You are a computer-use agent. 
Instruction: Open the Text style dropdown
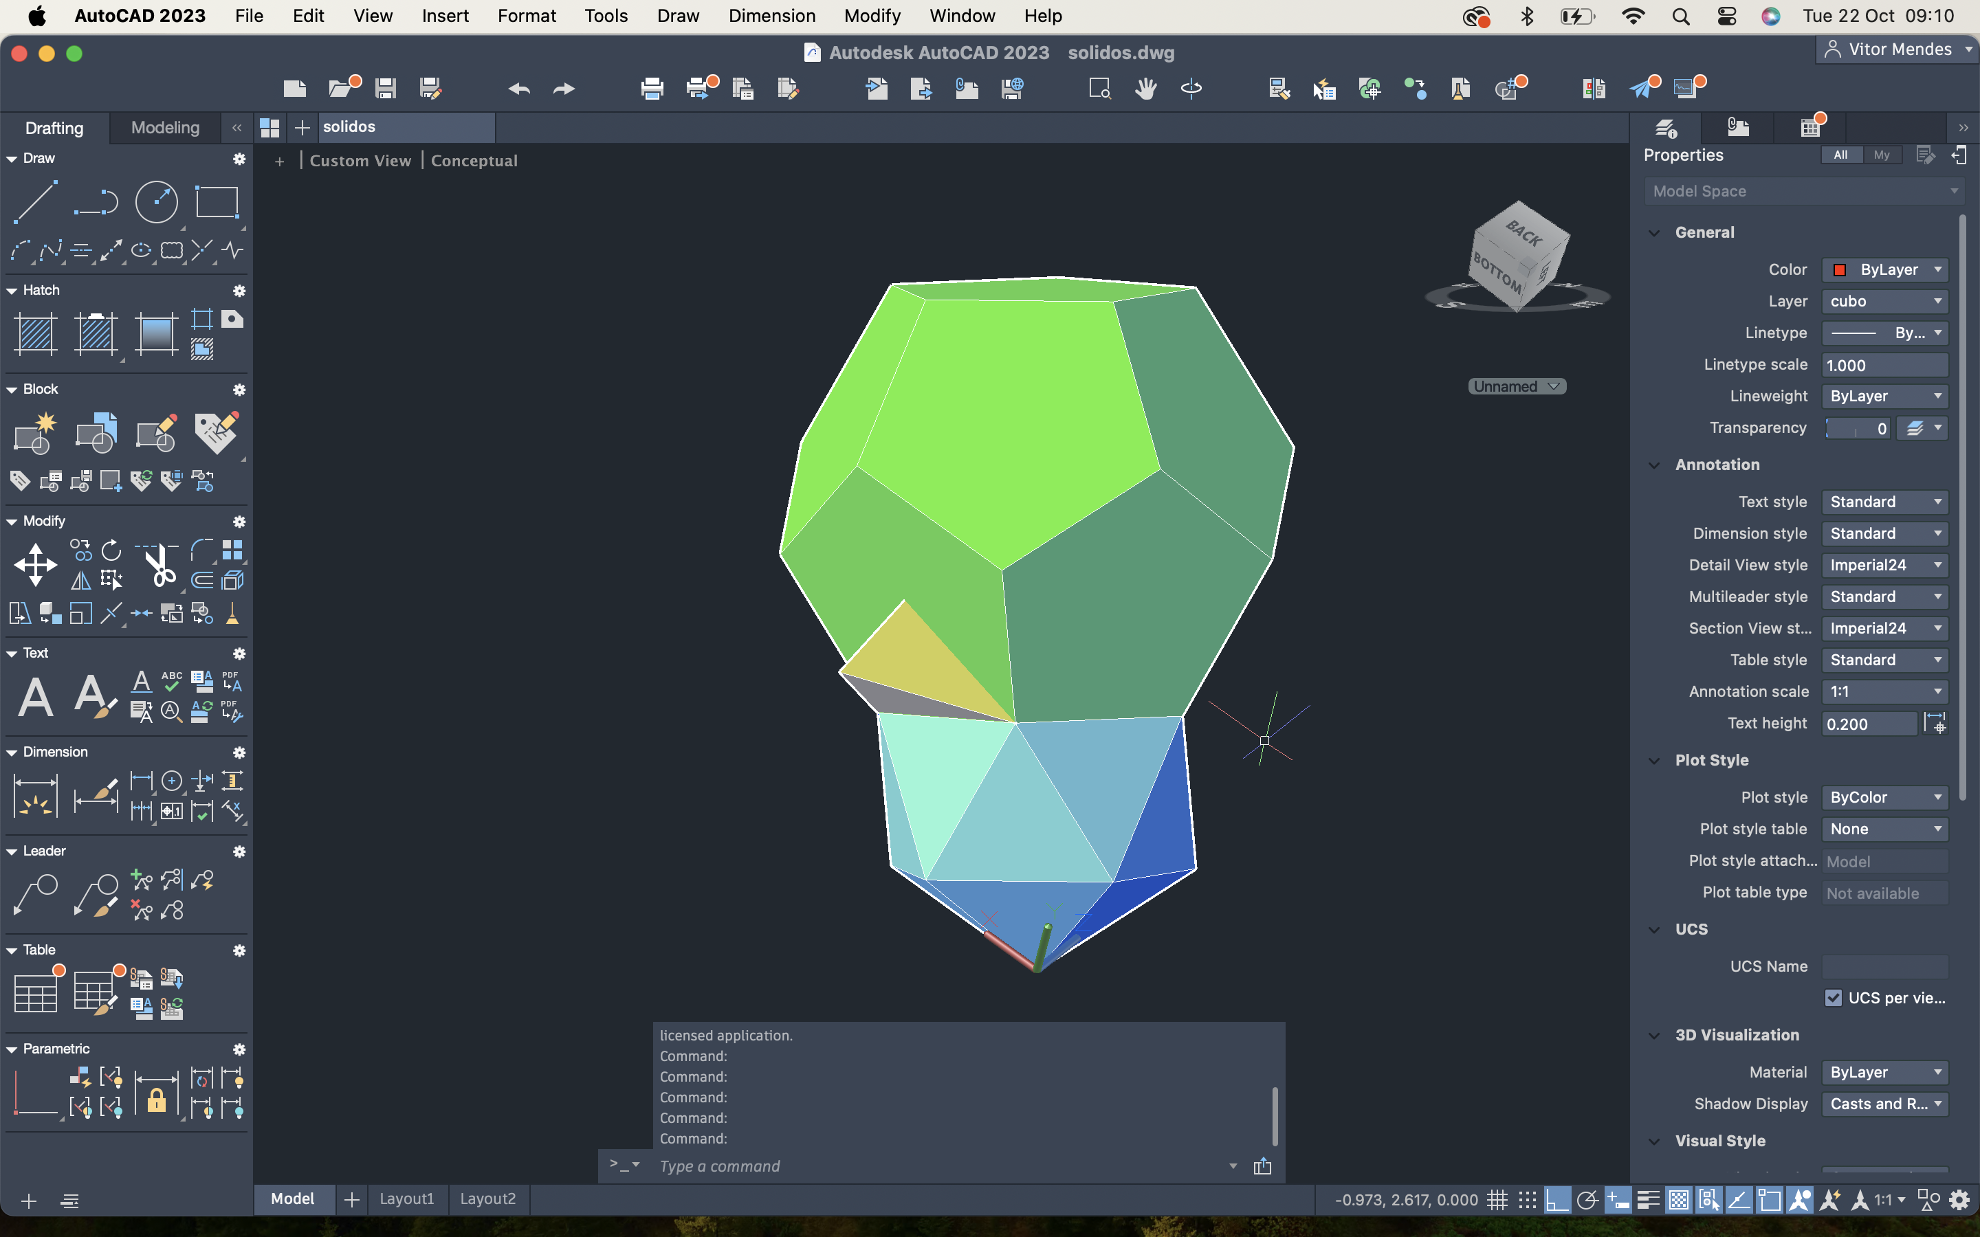click(1885, 502)
